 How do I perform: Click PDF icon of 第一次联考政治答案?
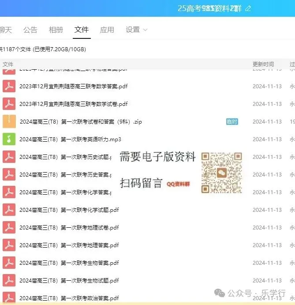point(9,297)
